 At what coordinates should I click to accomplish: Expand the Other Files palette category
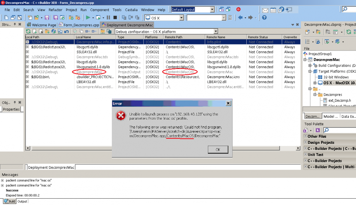[305, 136]
